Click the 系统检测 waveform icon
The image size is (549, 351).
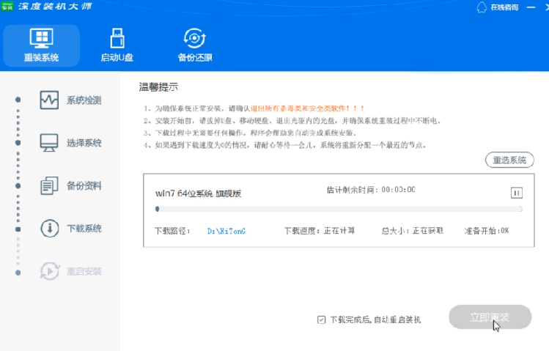tap(49, 100)
